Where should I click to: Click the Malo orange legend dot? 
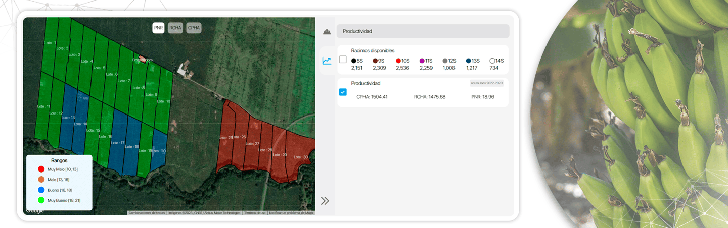41,180
